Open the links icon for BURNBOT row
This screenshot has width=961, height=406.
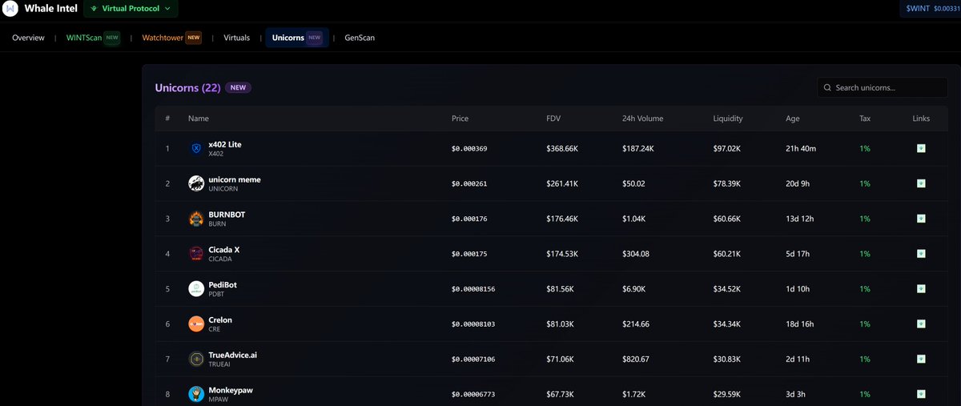(x=921, y=219)
